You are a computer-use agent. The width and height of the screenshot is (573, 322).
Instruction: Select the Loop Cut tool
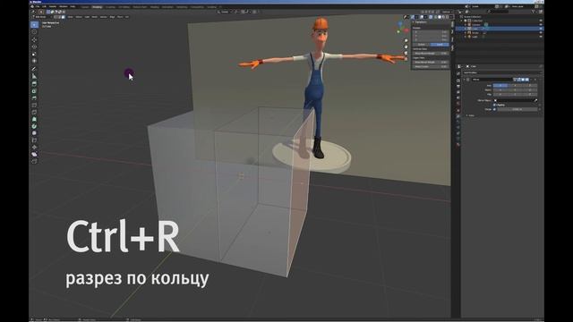[x=34, y=106]
